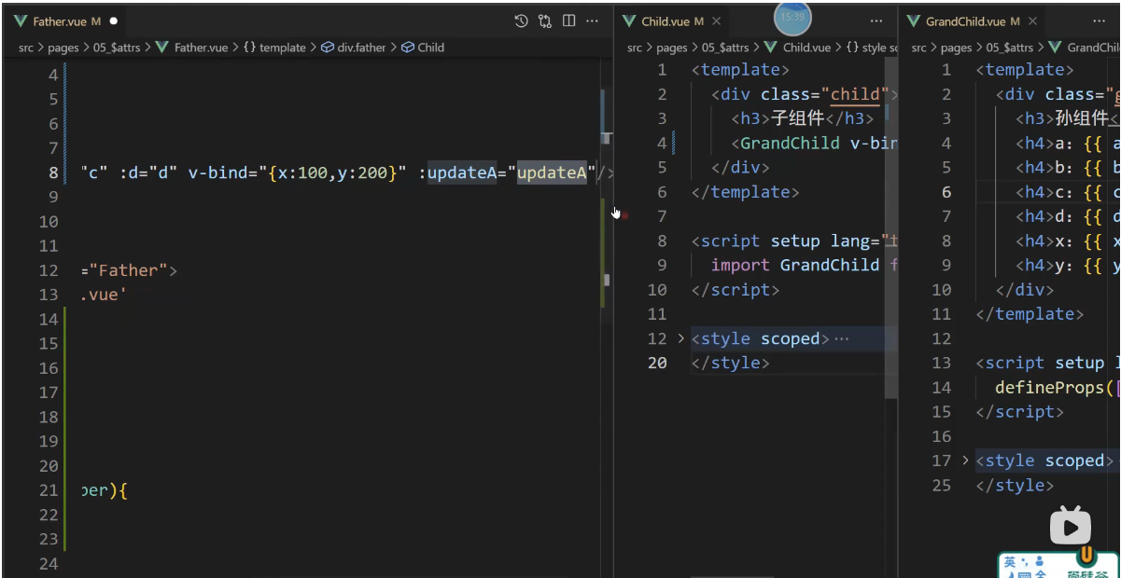Click '<script setup lang=' line in Child.vue
Viewport: 1121px width, 578px height.
pos(794,241)
